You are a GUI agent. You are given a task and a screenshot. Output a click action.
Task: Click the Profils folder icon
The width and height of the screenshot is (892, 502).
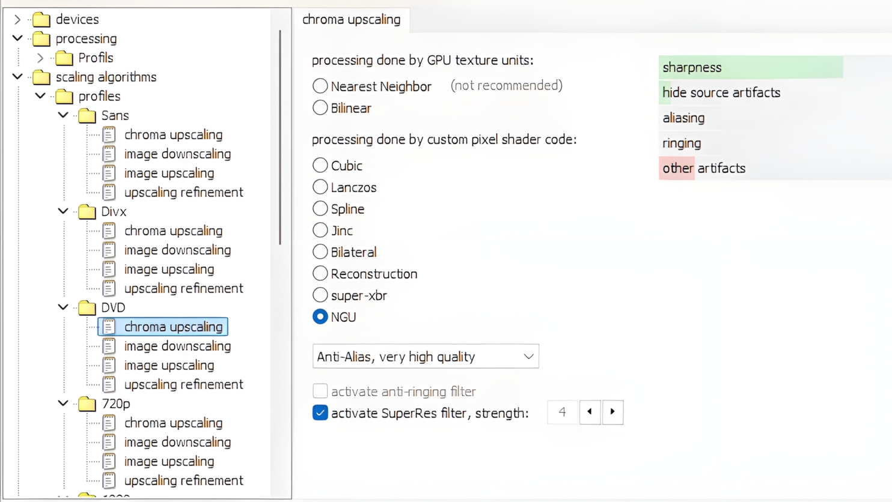[x=64, y=58]
